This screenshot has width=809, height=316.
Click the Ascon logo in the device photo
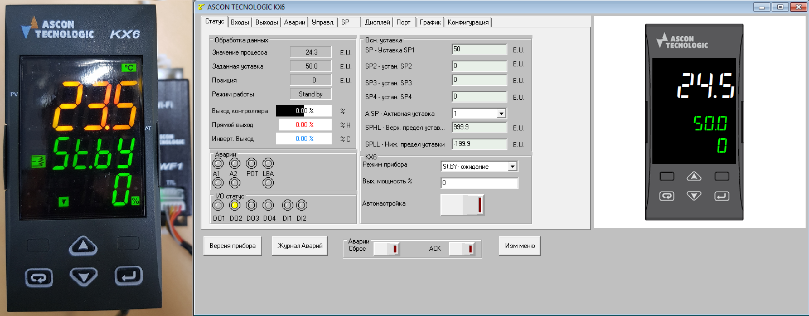[56, 28]
